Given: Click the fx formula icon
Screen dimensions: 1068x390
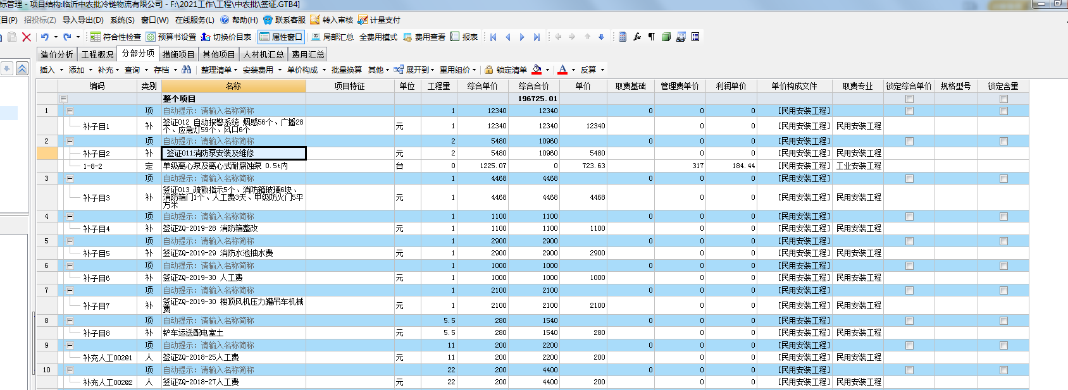Looking at the screenshot, I should (637, 37).
